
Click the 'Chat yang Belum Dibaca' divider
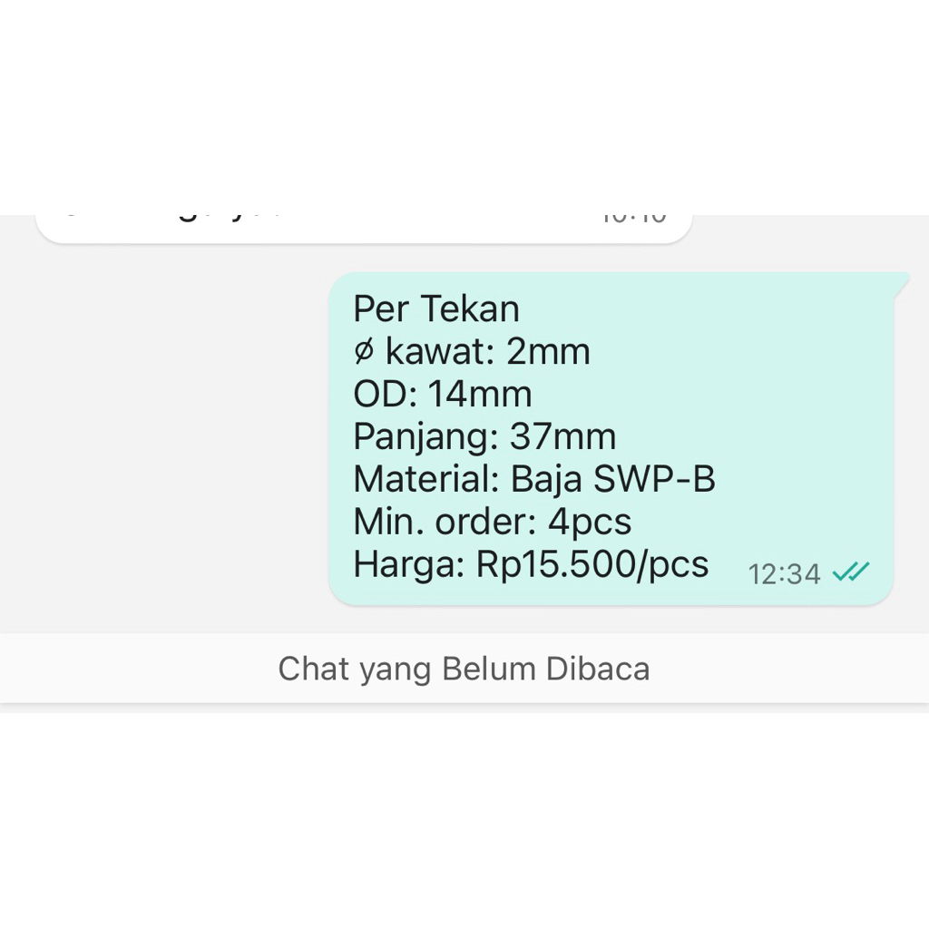coord(464,669)
